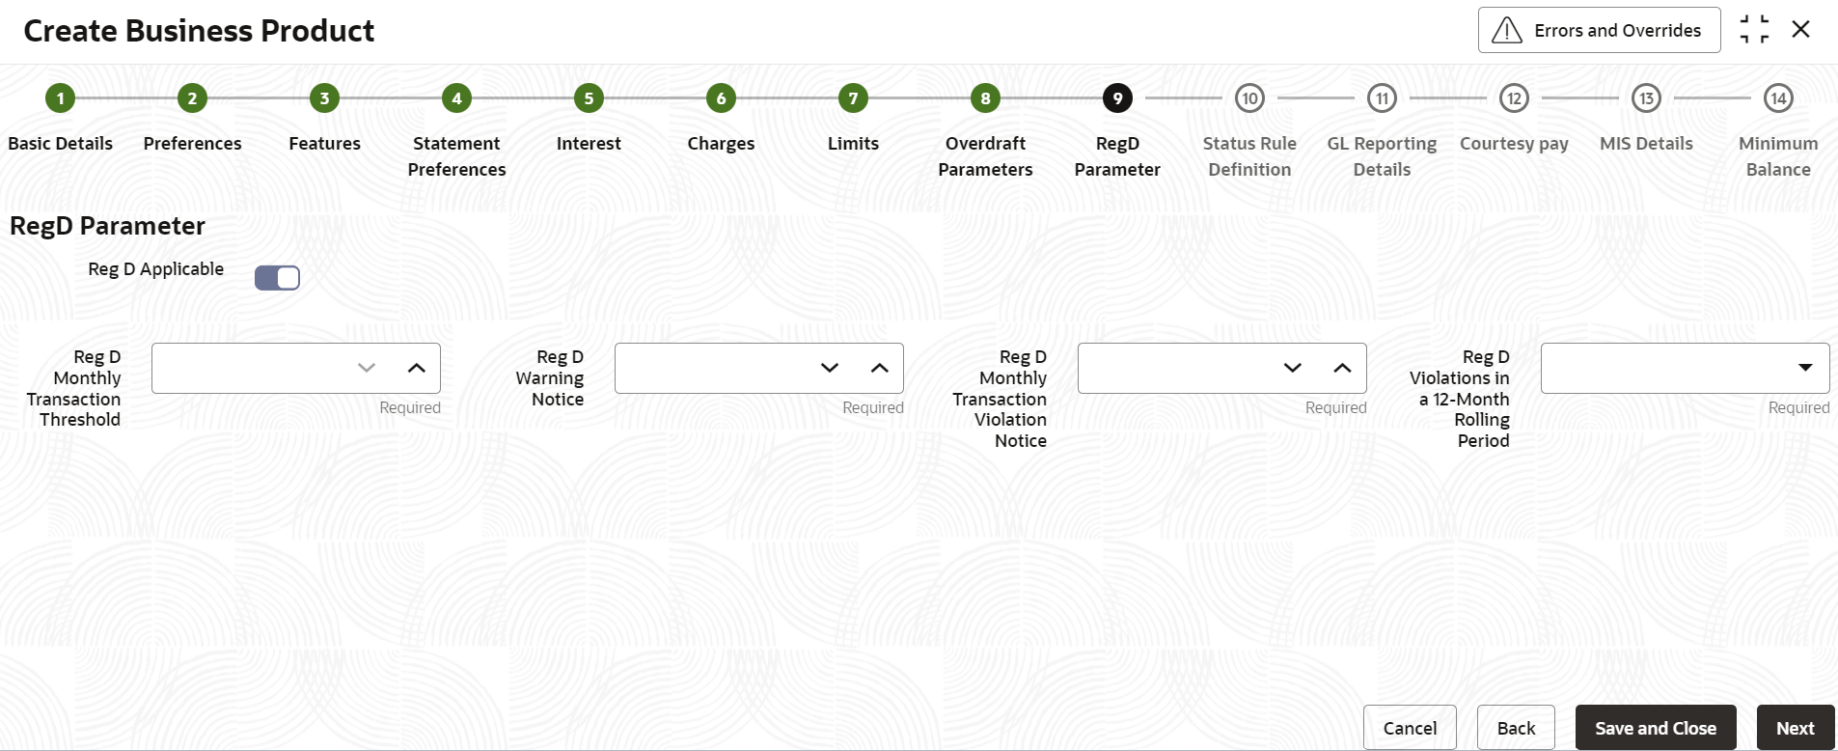Click the Next button

pos(1796,728)
